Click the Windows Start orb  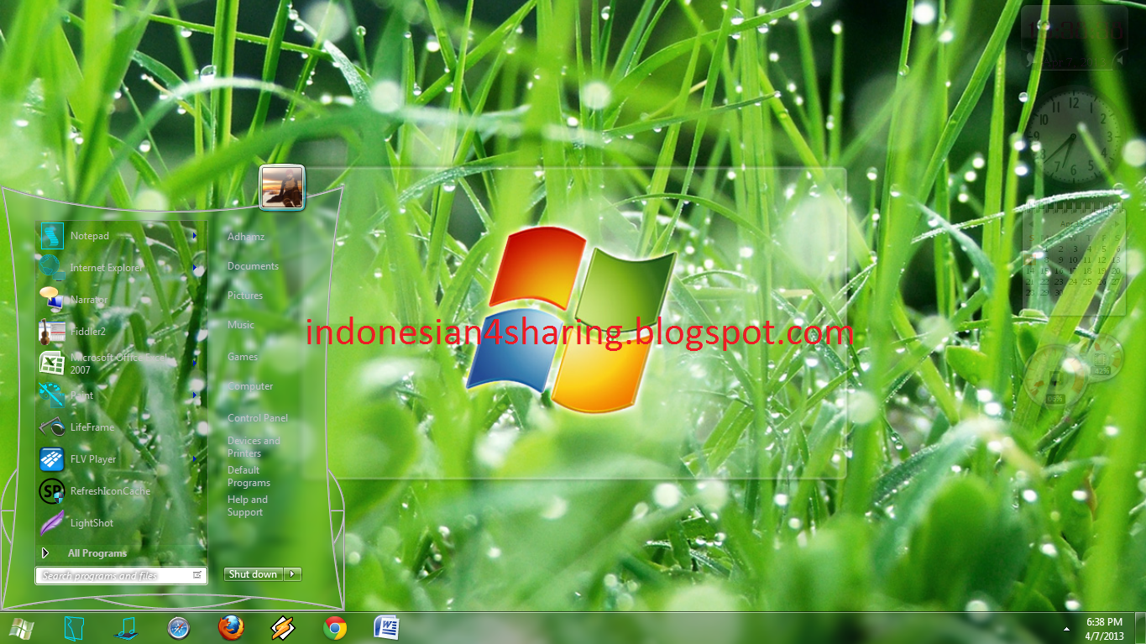point(22,628)
